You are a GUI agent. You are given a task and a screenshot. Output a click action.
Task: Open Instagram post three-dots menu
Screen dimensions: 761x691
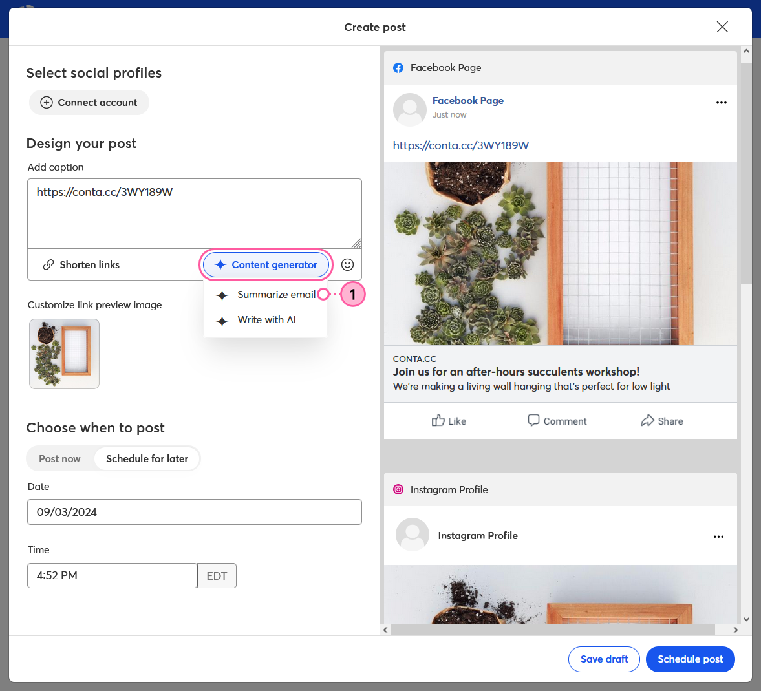pyautogui.click(x=718, y=537)
